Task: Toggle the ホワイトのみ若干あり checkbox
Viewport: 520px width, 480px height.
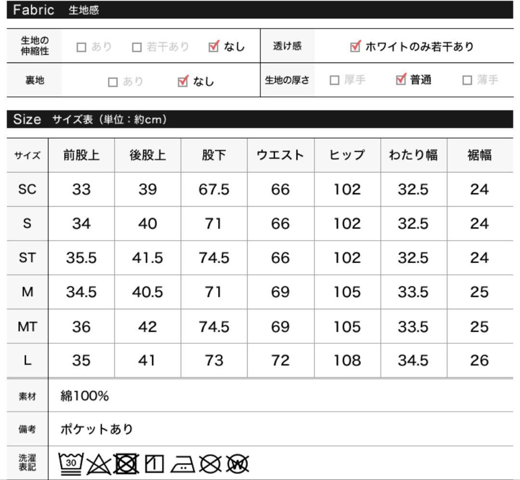Action: coord(355,46)
